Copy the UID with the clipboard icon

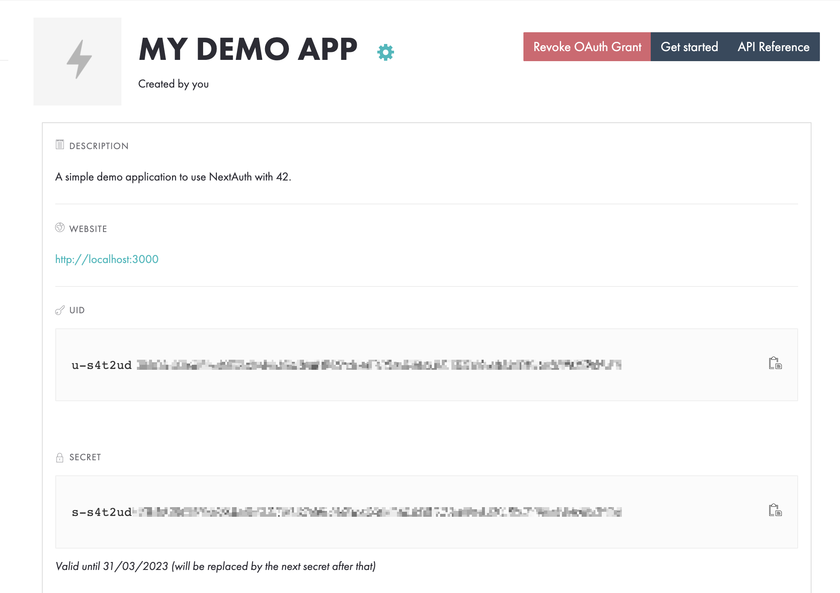click(x=775, y=363)
